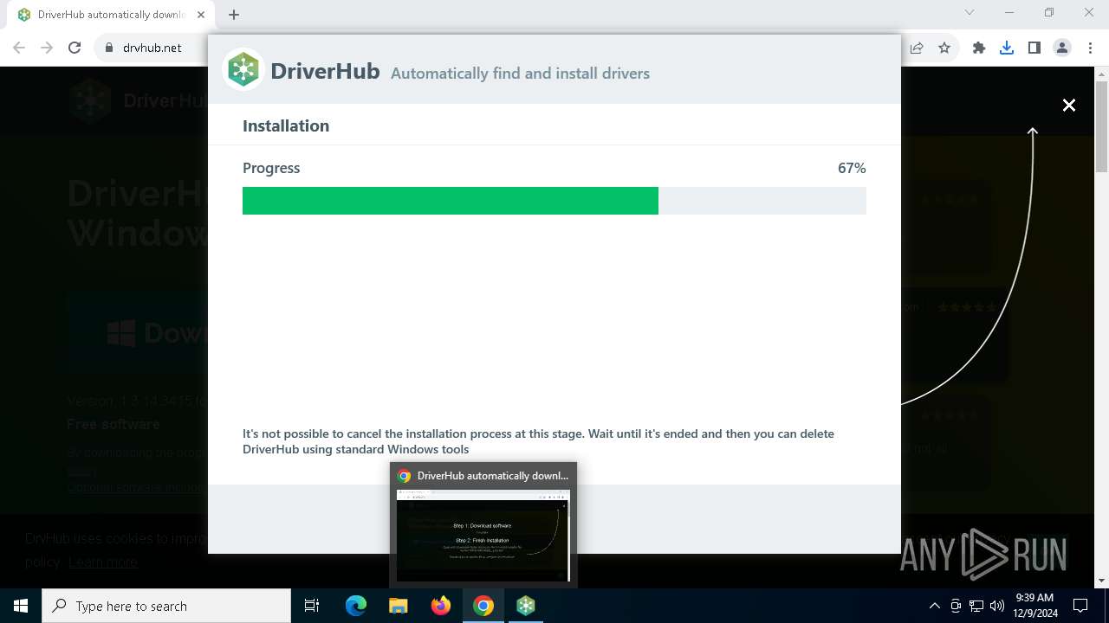
Task: Click the taskbar search box
Action: point(166,606)
